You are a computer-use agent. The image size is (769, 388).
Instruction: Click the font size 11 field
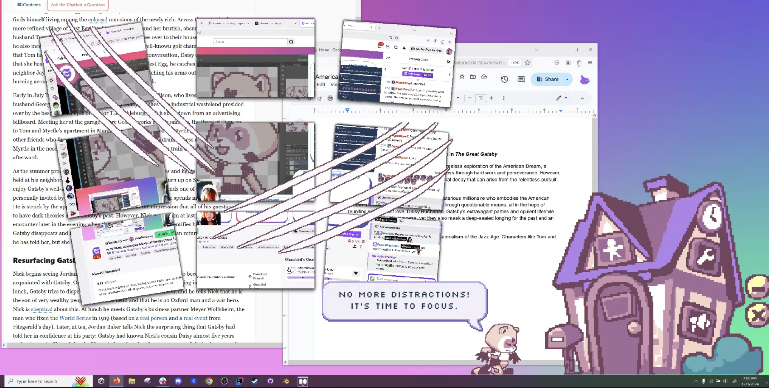tap(480, 98)
